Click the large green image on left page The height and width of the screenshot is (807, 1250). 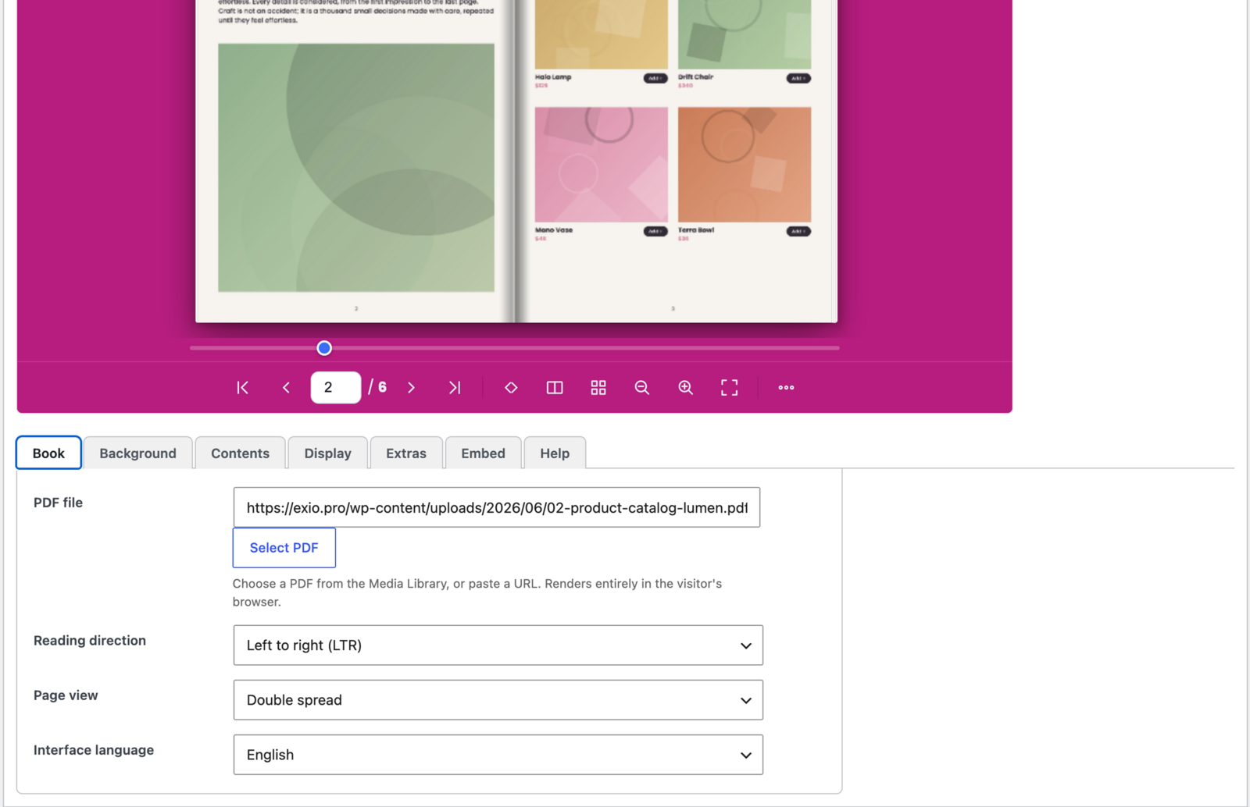point(356,168)
